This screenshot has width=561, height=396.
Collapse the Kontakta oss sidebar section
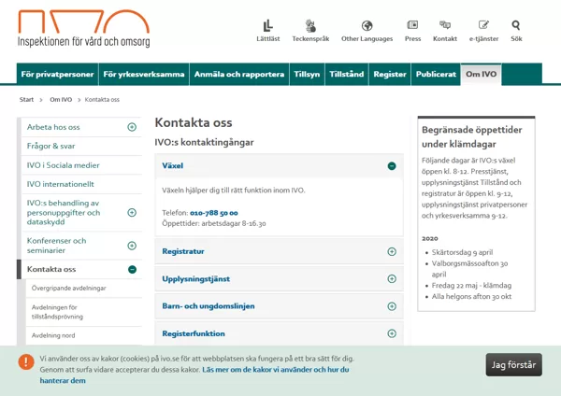coord(132,270)
